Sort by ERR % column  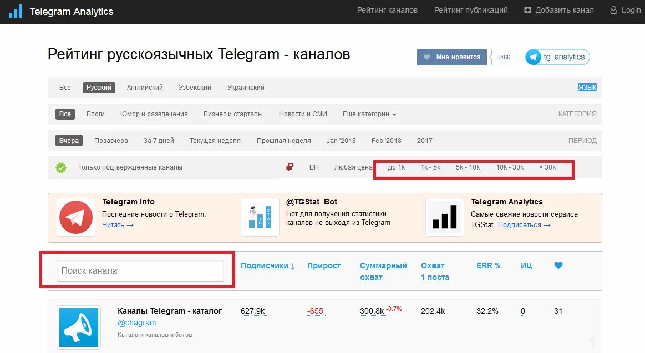(x=488, y=265)
